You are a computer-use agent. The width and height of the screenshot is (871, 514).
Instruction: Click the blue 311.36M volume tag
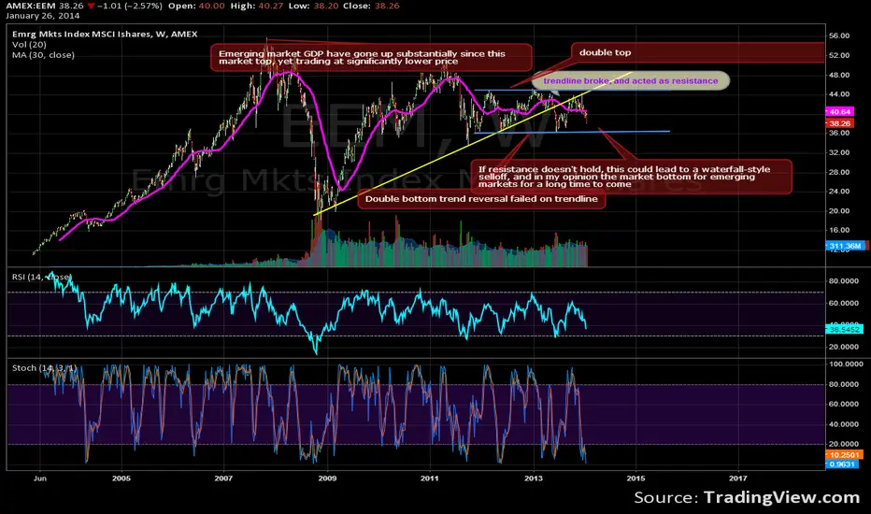pyautogui.click(x=846, y=246)
